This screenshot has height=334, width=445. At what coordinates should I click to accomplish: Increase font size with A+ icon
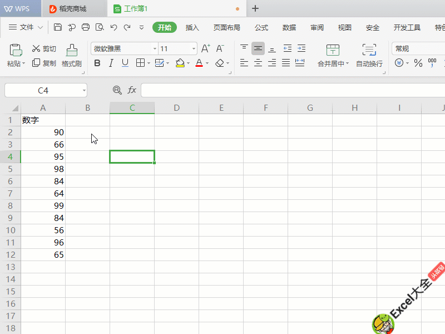pyautogui.click(x=205, y=48)
